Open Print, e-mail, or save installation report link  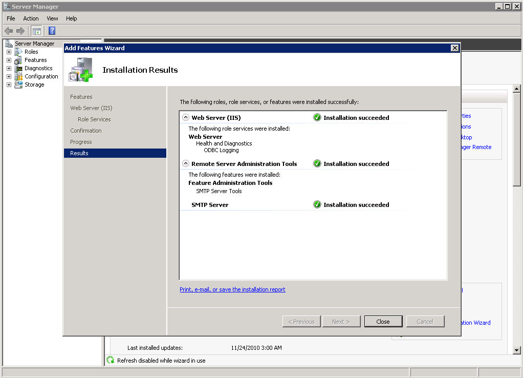[232, 289]
